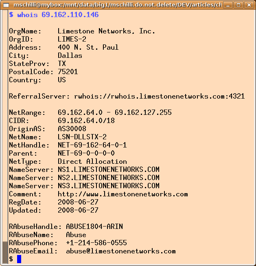Click the OriginAS value 'AS30008'

coord(72,129)
